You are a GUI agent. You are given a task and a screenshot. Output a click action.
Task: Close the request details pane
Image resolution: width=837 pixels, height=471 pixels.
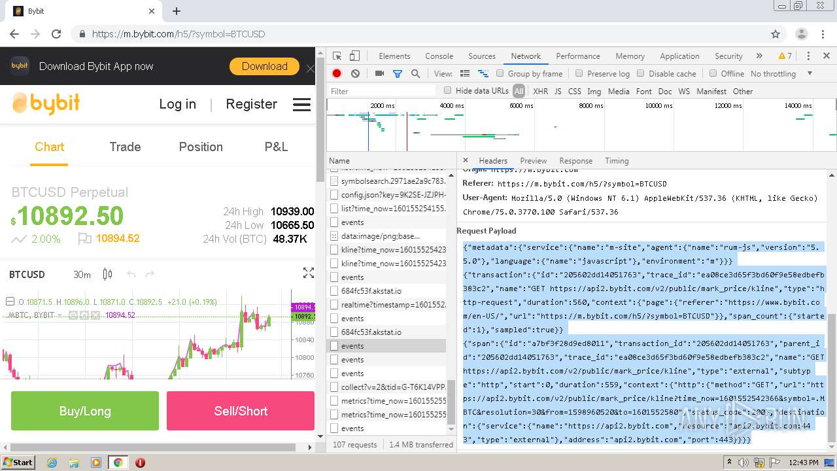pos(466,160)
